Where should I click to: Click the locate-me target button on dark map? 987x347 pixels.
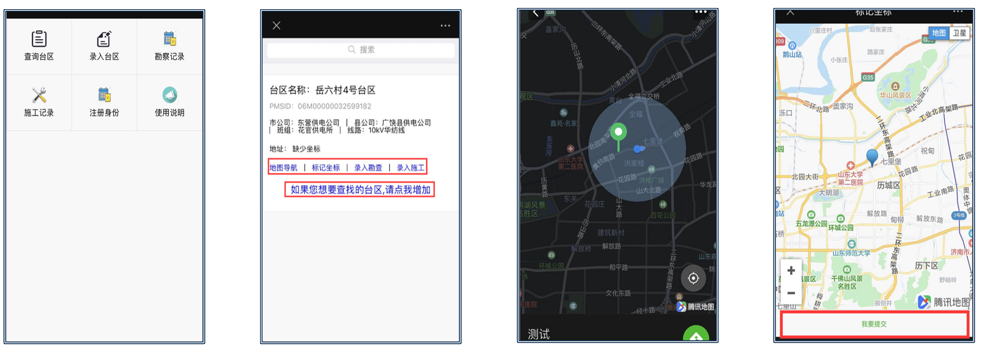coord(693,279)
